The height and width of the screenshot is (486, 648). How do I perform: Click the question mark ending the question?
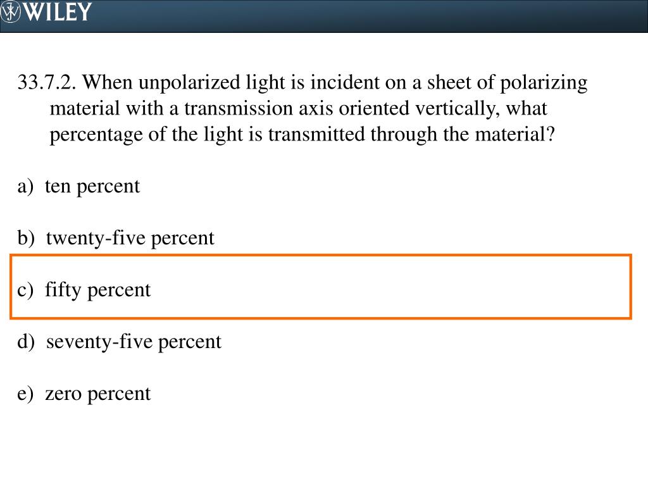click(550, 134)
